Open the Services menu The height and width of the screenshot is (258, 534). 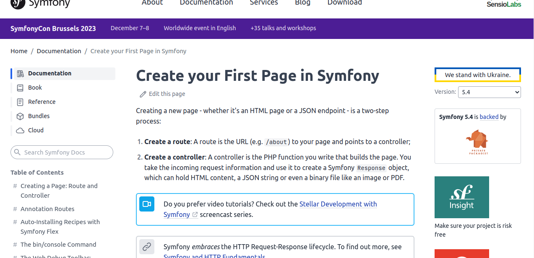264,3
